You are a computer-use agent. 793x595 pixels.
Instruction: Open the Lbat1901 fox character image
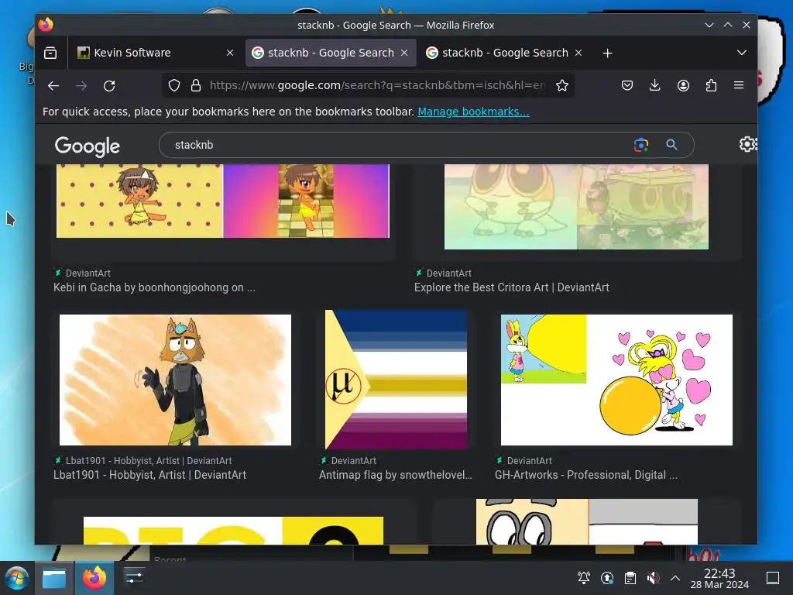click(x=175, y=380)
